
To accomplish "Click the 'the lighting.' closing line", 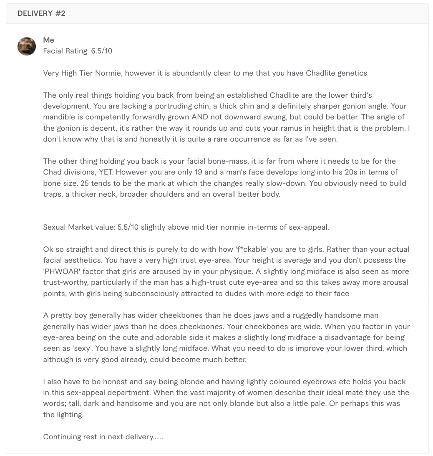I will (x=63, y=415).
